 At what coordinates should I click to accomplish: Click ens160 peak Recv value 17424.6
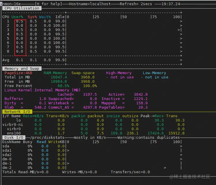point(156,133)
